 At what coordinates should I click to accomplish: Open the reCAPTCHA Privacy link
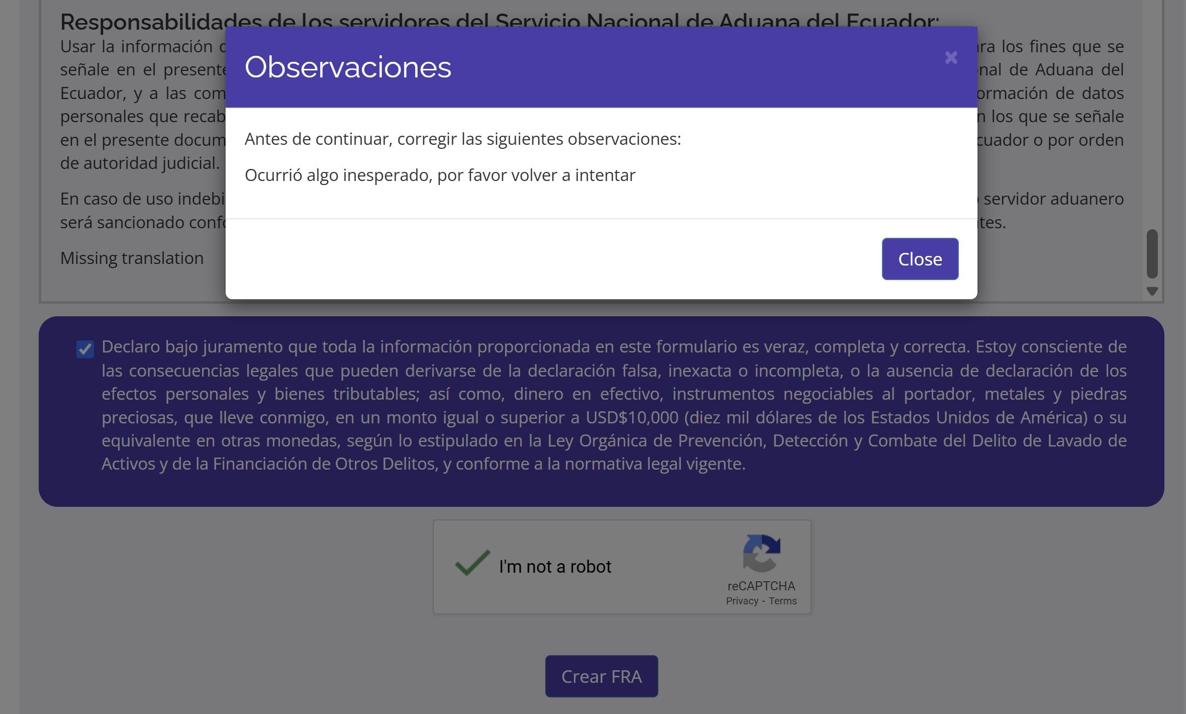[742, 601]
